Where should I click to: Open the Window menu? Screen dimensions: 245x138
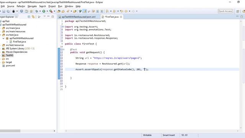69,6
